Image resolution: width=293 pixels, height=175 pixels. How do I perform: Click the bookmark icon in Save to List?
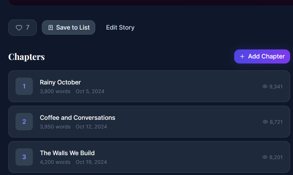[x=51, y=27]
